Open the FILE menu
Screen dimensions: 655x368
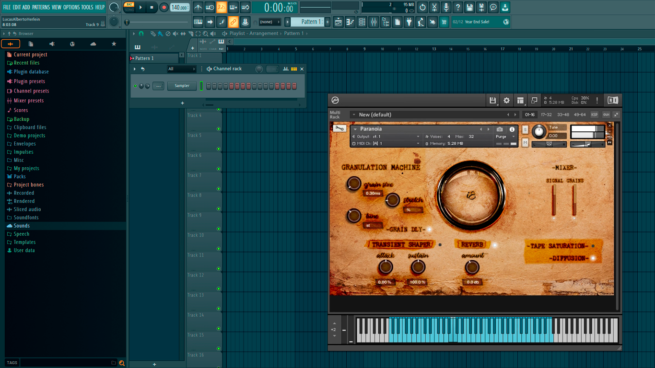click(7, 7)
